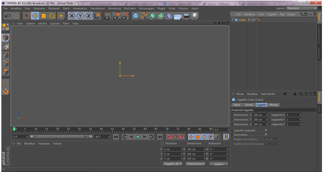This screenshot has width=324, height=172.
Task: Activate the Move tool in top toolbar
Action: coord(35,16)
